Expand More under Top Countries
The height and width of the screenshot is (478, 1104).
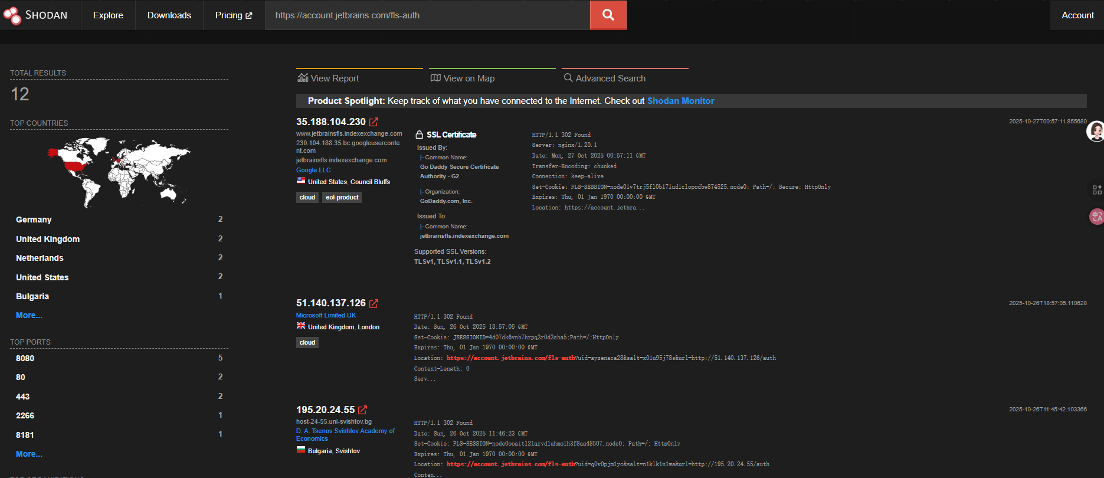[x=29, y=316]
